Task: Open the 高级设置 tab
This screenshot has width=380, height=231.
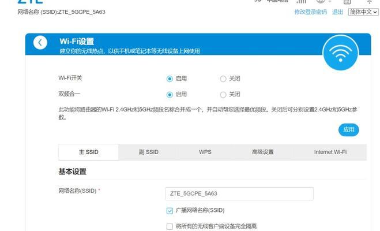Action: click(263, 152)
